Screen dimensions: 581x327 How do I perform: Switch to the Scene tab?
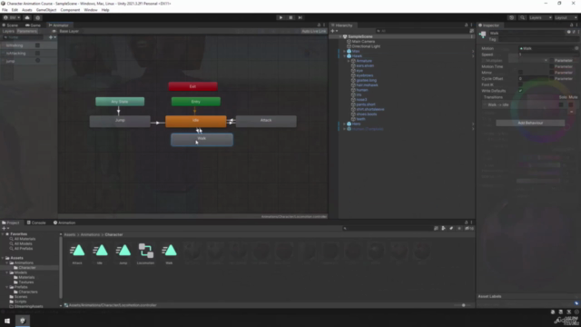coord(10,25)
